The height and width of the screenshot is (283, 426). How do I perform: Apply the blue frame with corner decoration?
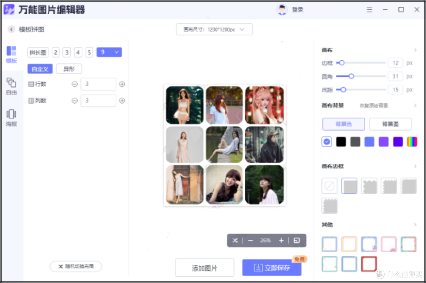pos(369,244)
